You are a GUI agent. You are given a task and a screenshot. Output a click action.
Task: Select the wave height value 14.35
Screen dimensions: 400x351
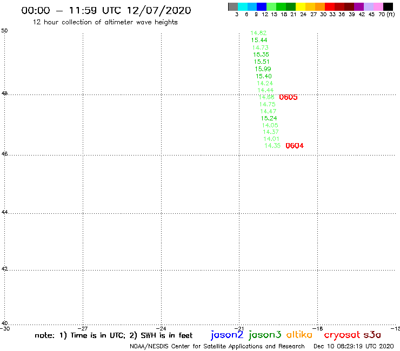(272, 146)
